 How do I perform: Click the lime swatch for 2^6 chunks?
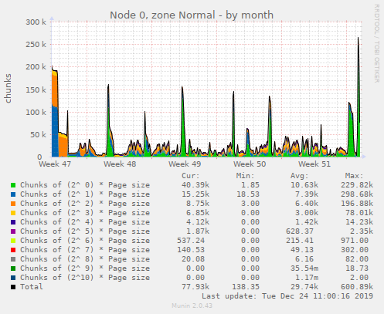(x=13, y=241)
